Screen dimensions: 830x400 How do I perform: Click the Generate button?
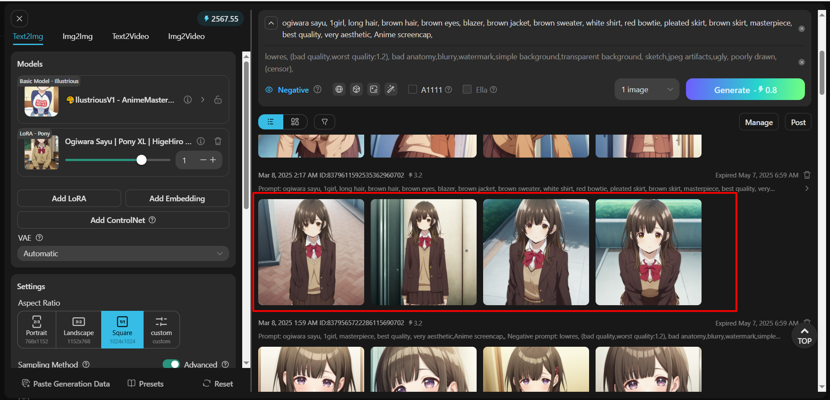745,90
